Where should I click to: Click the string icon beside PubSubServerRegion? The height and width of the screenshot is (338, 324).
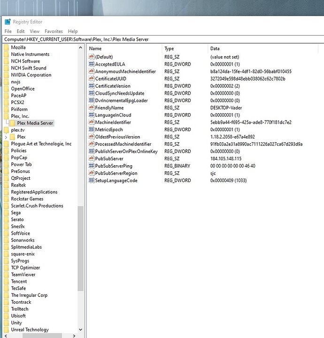pyautogui.click(x=92, y=173)
